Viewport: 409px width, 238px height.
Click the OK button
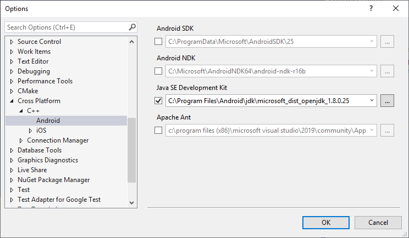(326, 222)
